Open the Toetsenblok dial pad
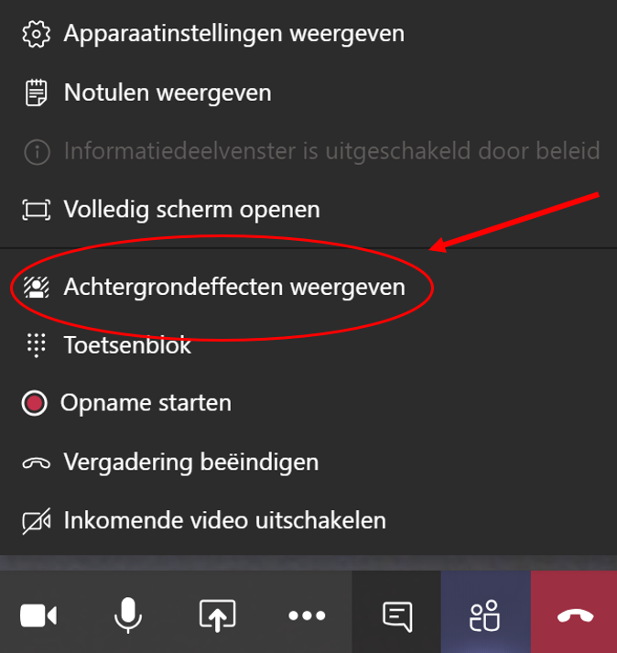Image resolution: width=617 pixels, height=653 pixels. click(x=308, y=345)
